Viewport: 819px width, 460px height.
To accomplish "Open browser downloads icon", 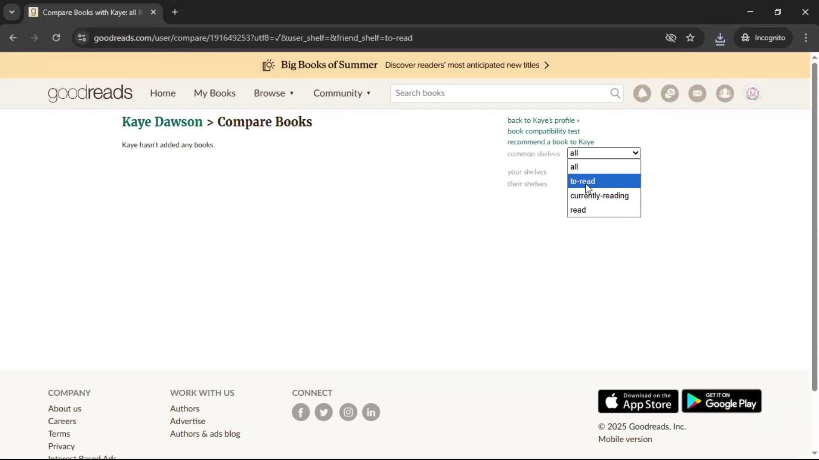I will (720, 38).
